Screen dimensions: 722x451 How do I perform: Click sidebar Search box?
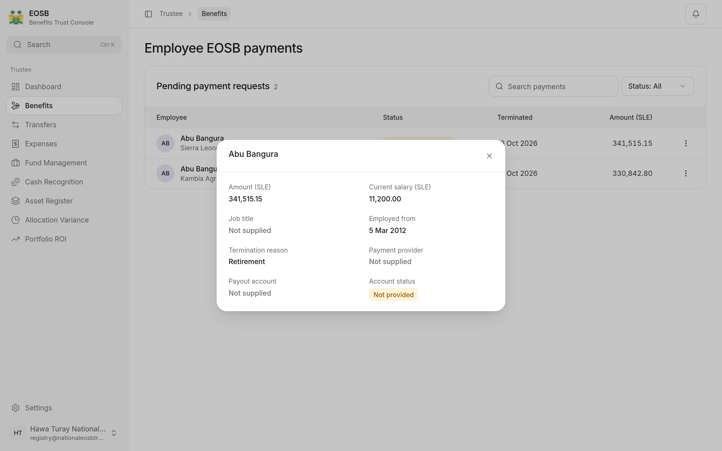[x=63, y=45]
